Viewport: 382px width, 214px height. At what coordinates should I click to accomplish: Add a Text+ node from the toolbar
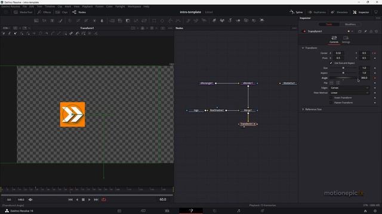pos(52,21)
